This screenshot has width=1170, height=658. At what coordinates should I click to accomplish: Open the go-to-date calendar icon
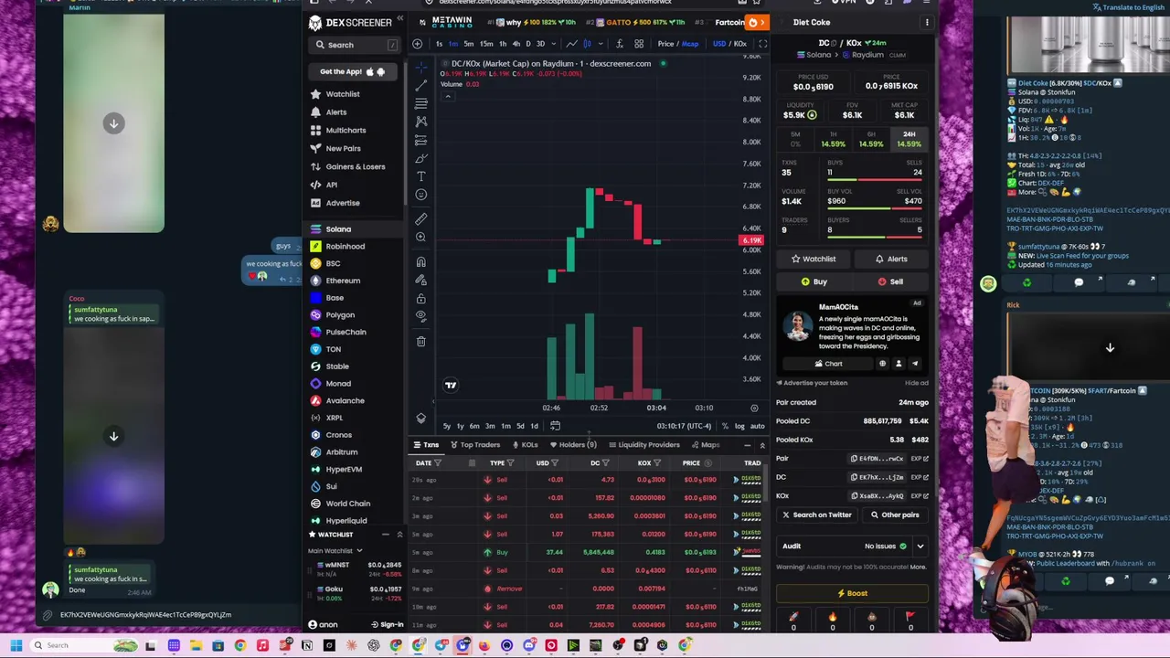555,426
